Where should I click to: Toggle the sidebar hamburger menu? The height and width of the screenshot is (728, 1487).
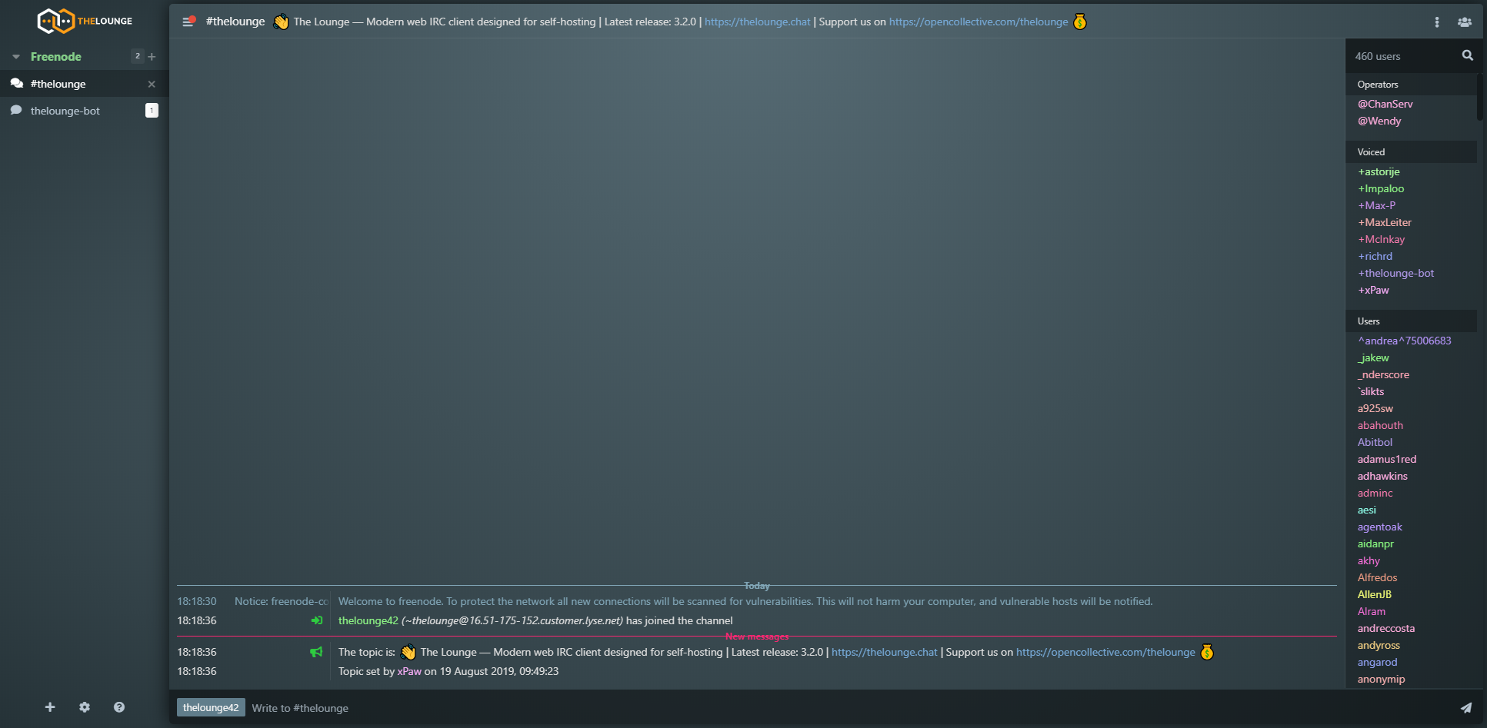tap(188, 22)
